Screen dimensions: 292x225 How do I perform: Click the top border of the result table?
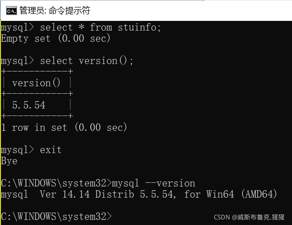[x=37, y=72]
